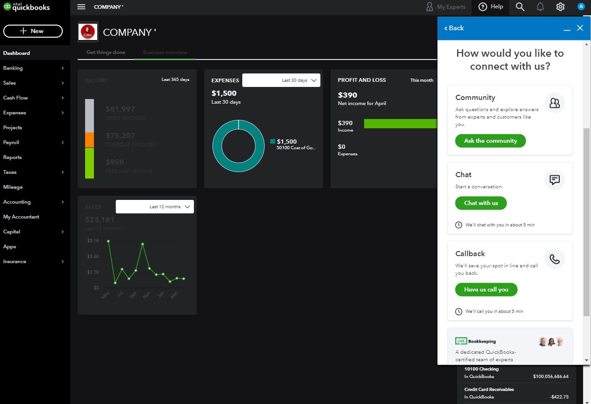Open the Sales Last 12 months dropdown
Screen dimensions: 591x404
[x=155, y=207]
